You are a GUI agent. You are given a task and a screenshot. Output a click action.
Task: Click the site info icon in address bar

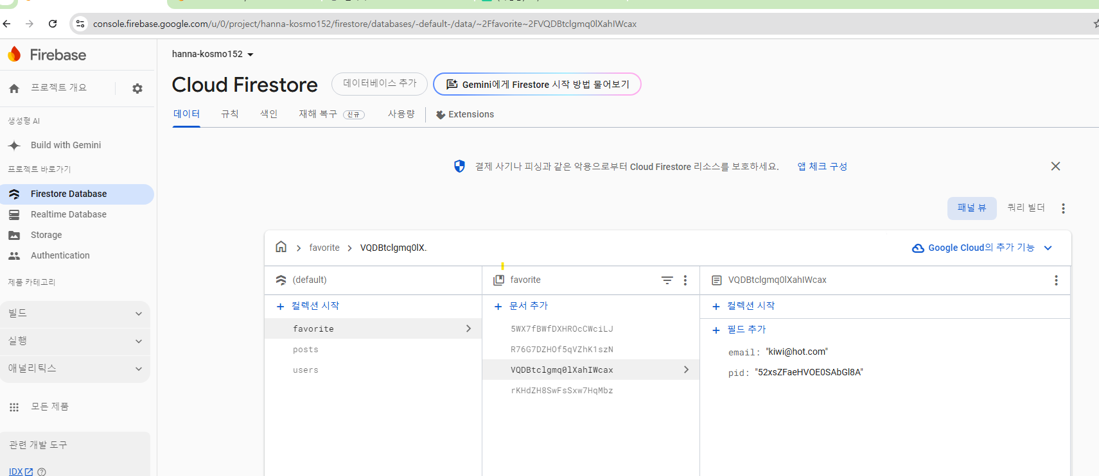80,24
